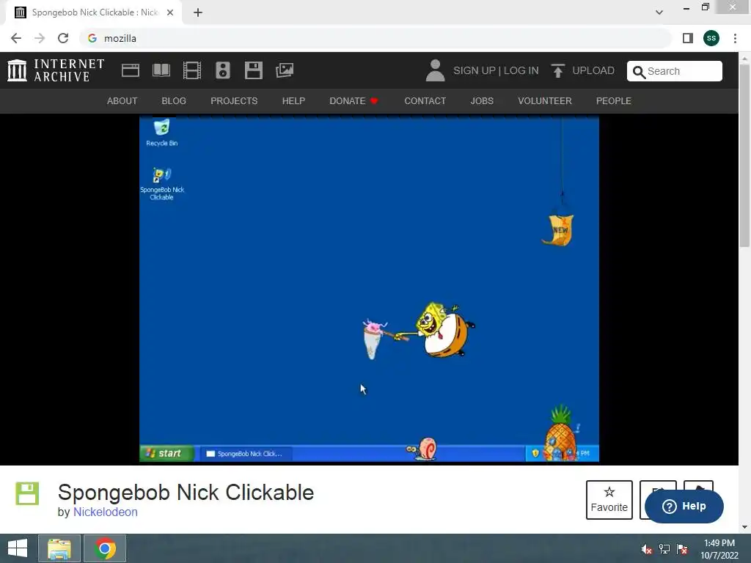Screen dimensions: 751x563
Task: Click the UPLOAD link text
Action: (x=593, y=70)
